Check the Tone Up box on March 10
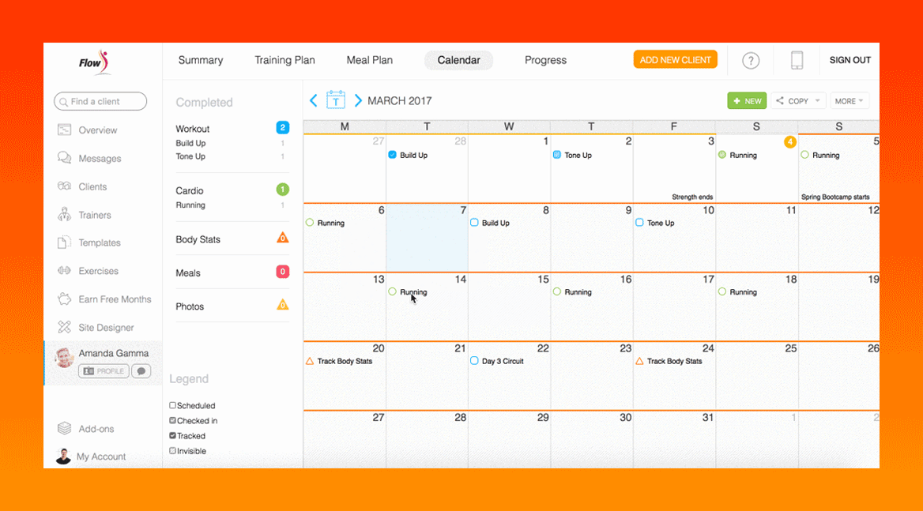 click(x=639, y=223)
